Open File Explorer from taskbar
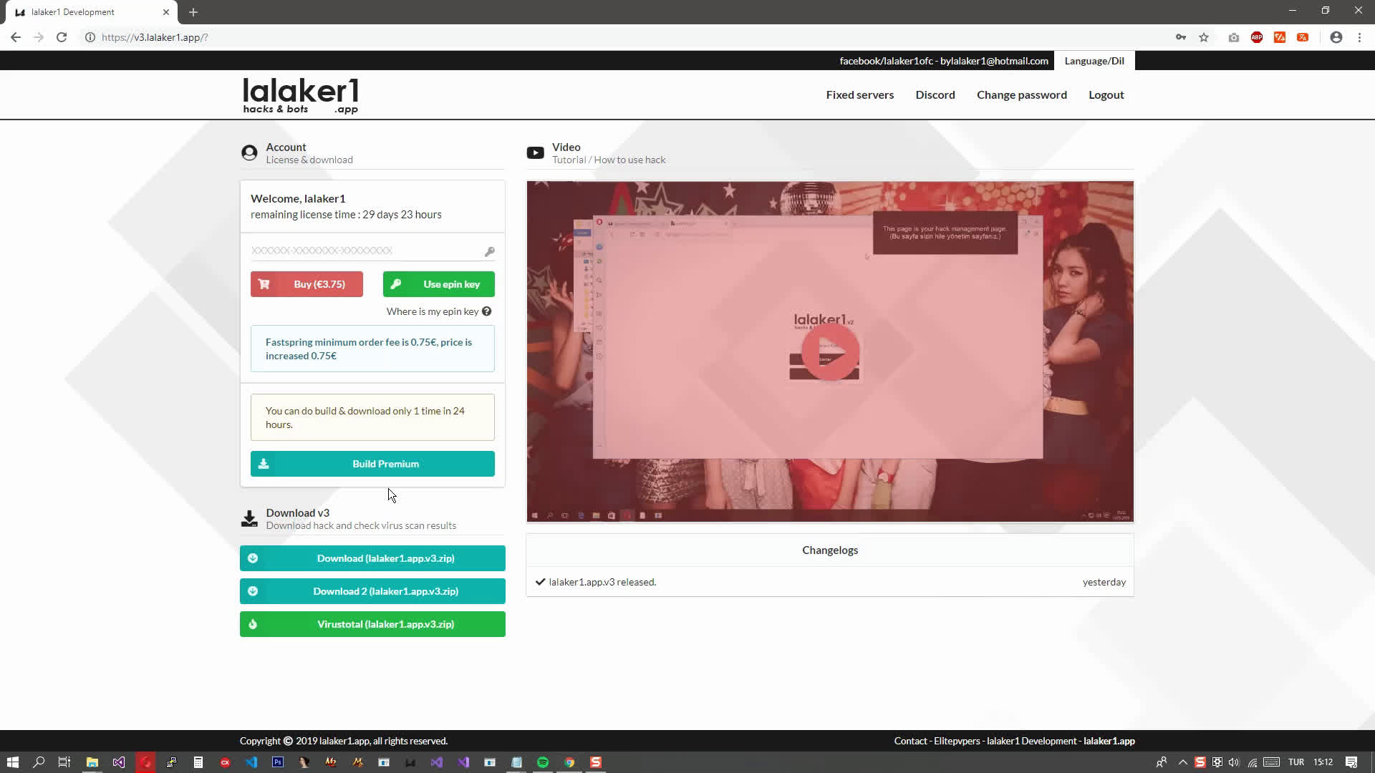 92,762
